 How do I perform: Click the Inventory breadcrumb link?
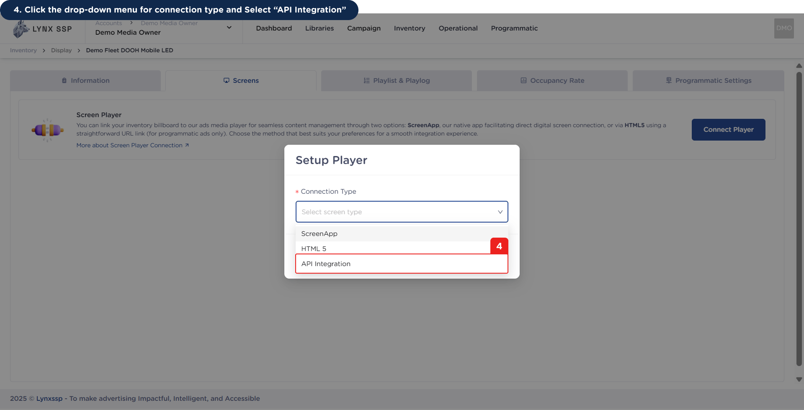23,50
